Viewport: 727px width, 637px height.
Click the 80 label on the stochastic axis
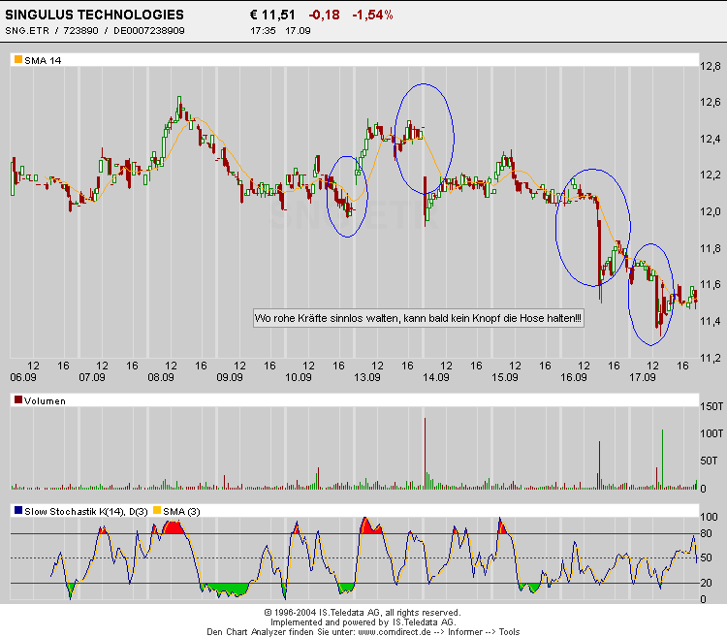(706, 533)
